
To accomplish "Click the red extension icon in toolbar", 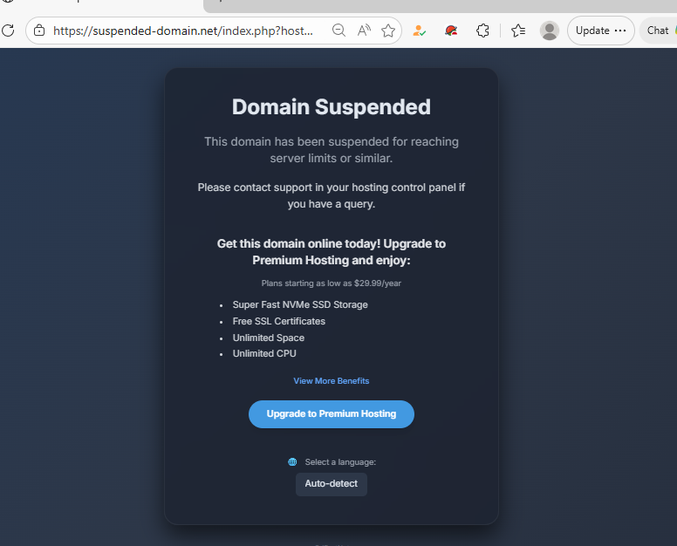I will point(451,31).
